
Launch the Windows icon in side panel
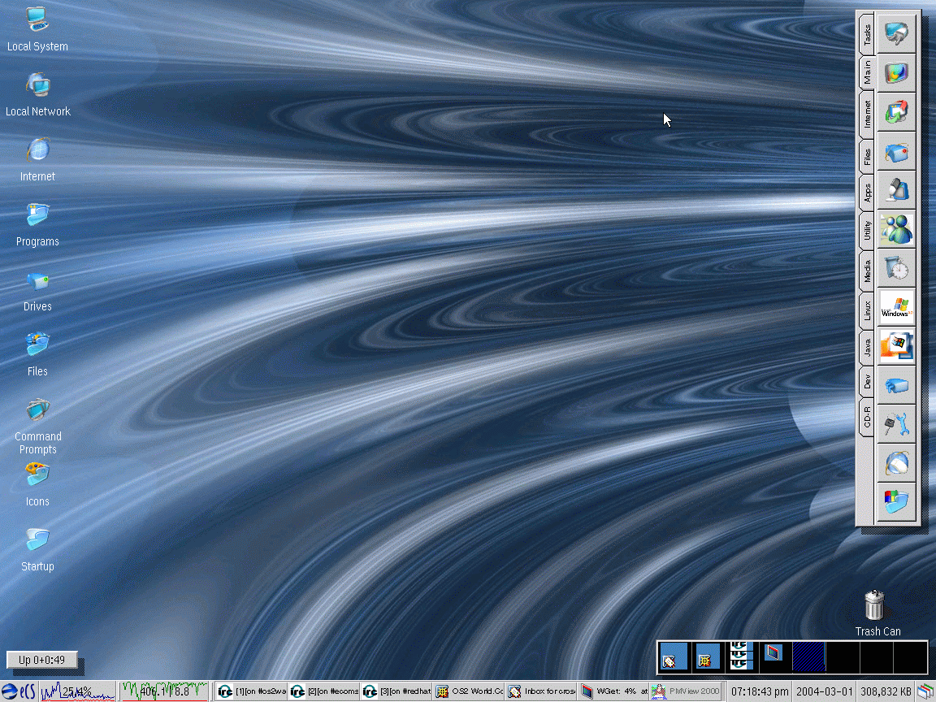pyautogui.click(x=897, y=307)
